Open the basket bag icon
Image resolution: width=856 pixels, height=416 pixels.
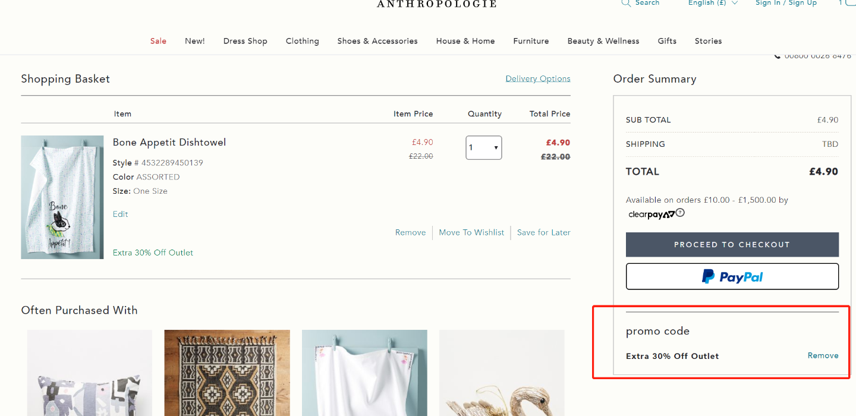click(850, 2)
